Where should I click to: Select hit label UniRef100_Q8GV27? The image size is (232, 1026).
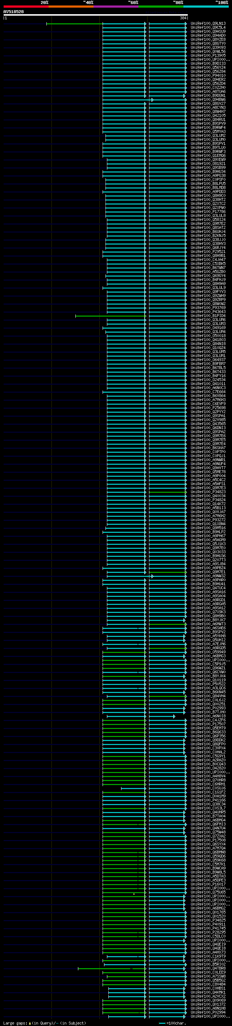pyautogui.click(x=208, y=104)
